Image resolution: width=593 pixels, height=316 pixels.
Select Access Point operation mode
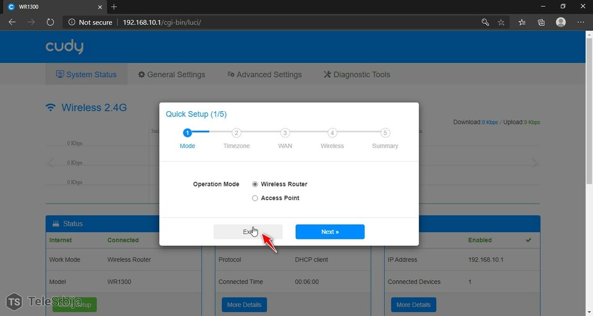[255, 198]
